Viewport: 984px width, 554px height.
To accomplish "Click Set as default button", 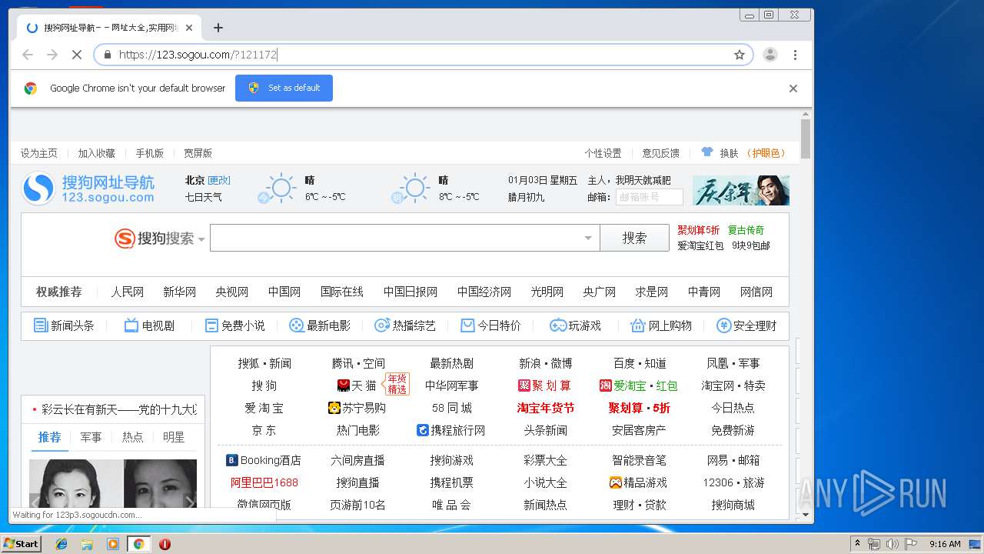I will (x=284, y=88).
